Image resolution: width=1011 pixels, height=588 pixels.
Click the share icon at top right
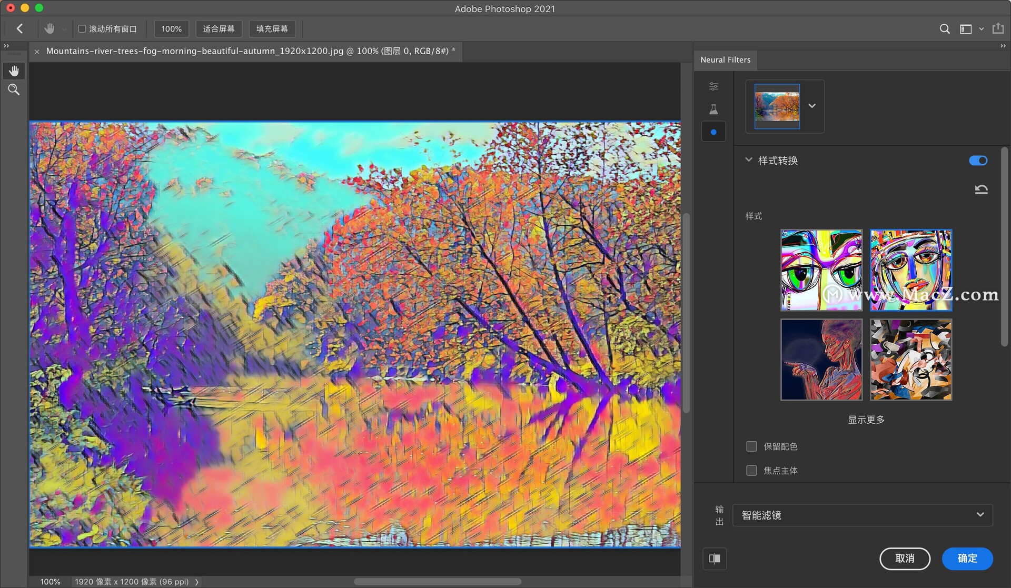(x=998, y=29)
